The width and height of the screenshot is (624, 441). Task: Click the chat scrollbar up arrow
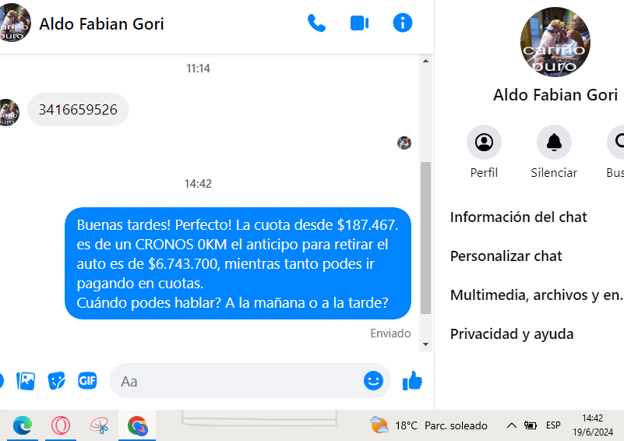coord(425,61)
